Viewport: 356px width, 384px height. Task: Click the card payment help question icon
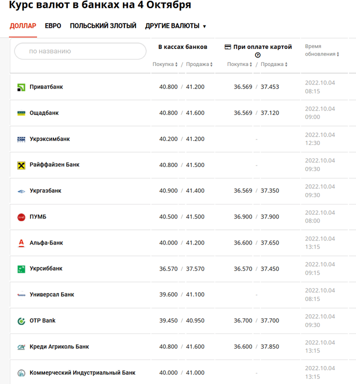coord(258,55)
